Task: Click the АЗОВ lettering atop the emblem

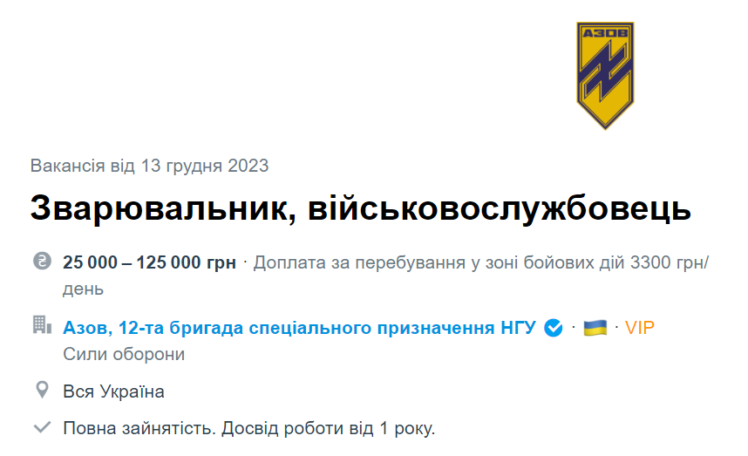Action: [606, 35]
